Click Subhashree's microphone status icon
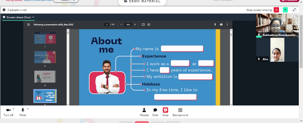Screen dimensions: 303x123 tap(259, 35)
